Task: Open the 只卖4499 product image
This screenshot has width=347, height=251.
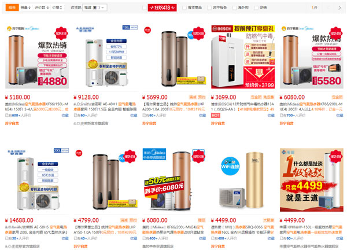Action: [x=312, y=180]
